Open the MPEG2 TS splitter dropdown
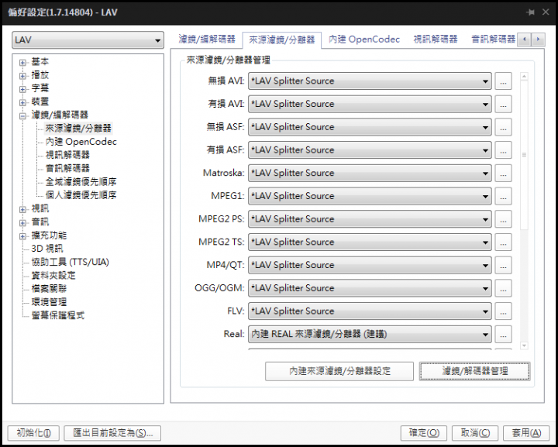The height and width of the screenshot is (447, 558). (370, 242)
